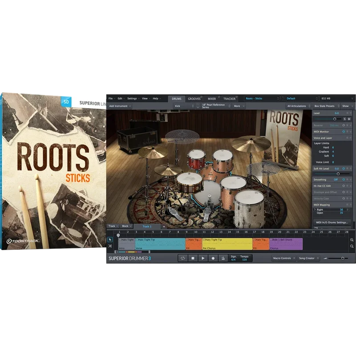
Task: Detach the Tracker tab window icon
Action: pos(237,97)
